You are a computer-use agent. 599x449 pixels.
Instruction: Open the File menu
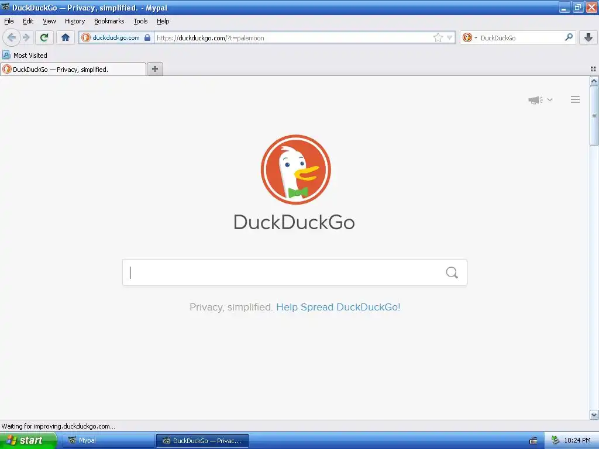(9, 21)
